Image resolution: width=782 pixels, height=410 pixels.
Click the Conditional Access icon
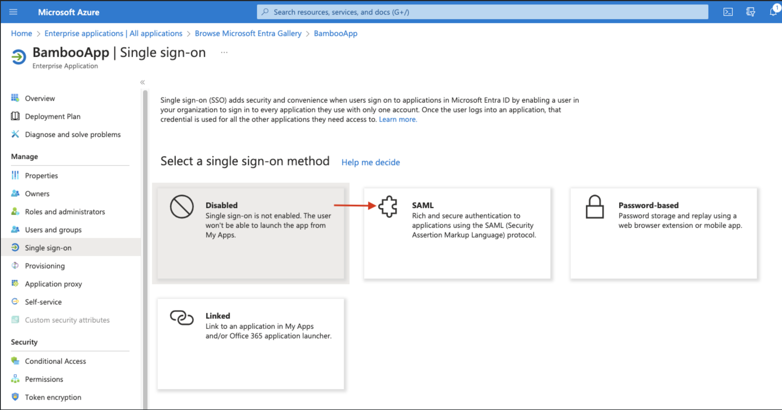coord(15,361)
